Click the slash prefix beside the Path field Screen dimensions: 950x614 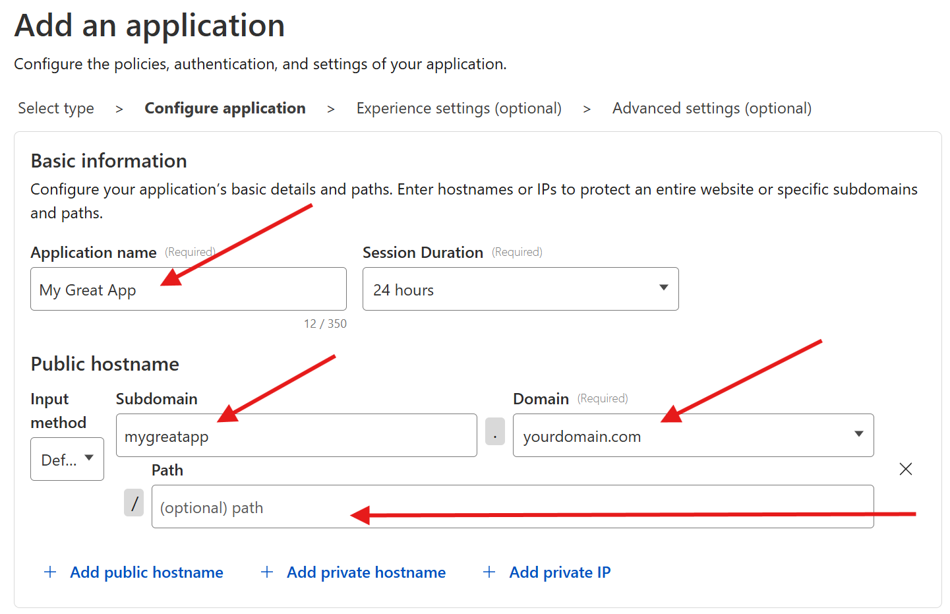pyautogui.click(x=134, y=503)
